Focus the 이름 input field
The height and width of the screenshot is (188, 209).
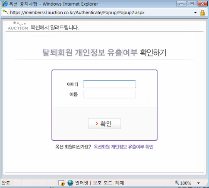(109, 95)
